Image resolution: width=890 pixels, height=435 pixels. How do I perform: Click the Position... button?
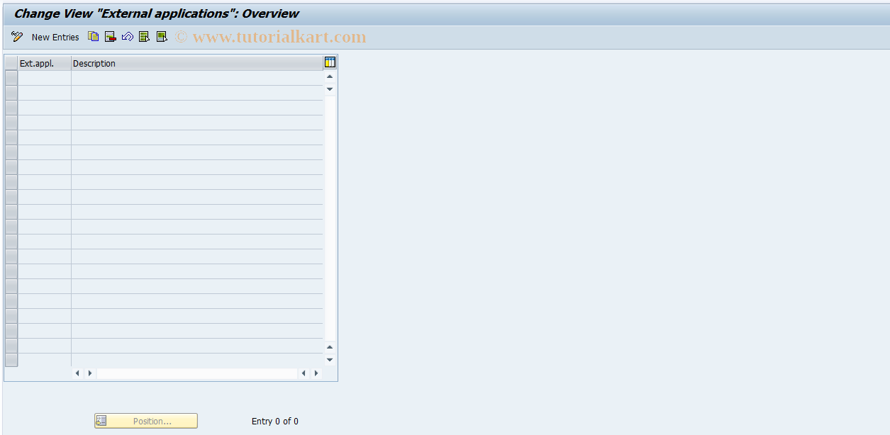(x=146, y=421)
